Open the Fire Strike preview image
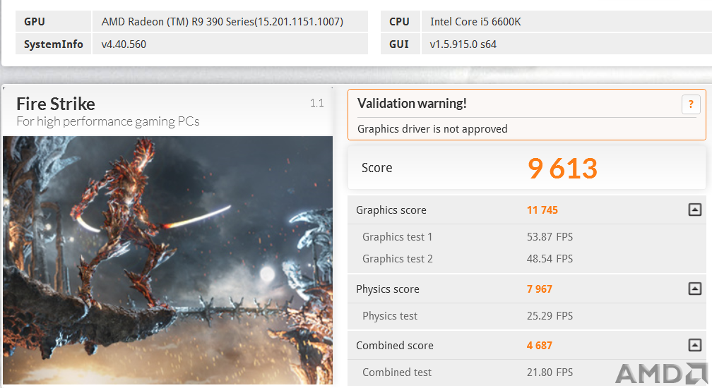The width and height of the screenshot is (712, 388). (167, 260)
